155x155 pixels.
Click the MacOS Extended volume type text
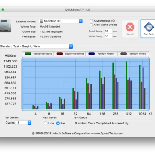(50, 27)
